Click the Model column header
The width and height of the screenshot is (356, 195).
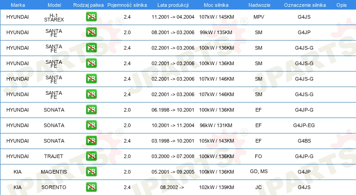pyautogui.click(x=54, y=5)
